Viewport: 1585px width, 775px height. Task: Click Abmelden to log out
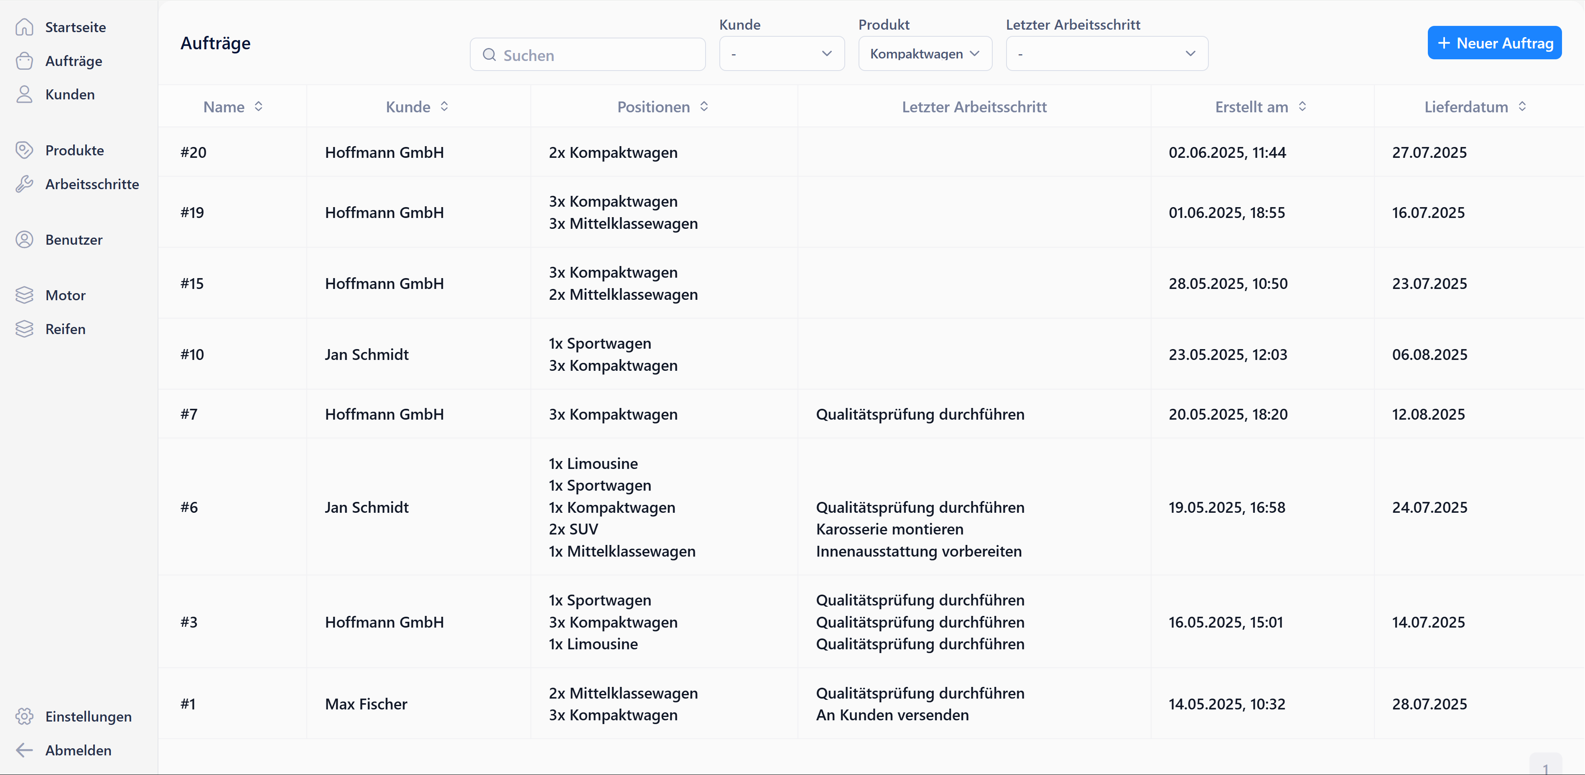point(78,750)
